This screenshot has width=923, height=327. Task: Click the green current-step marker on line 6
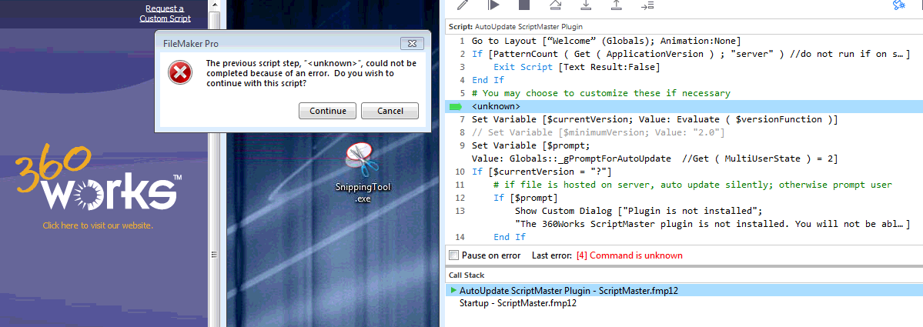456,106
